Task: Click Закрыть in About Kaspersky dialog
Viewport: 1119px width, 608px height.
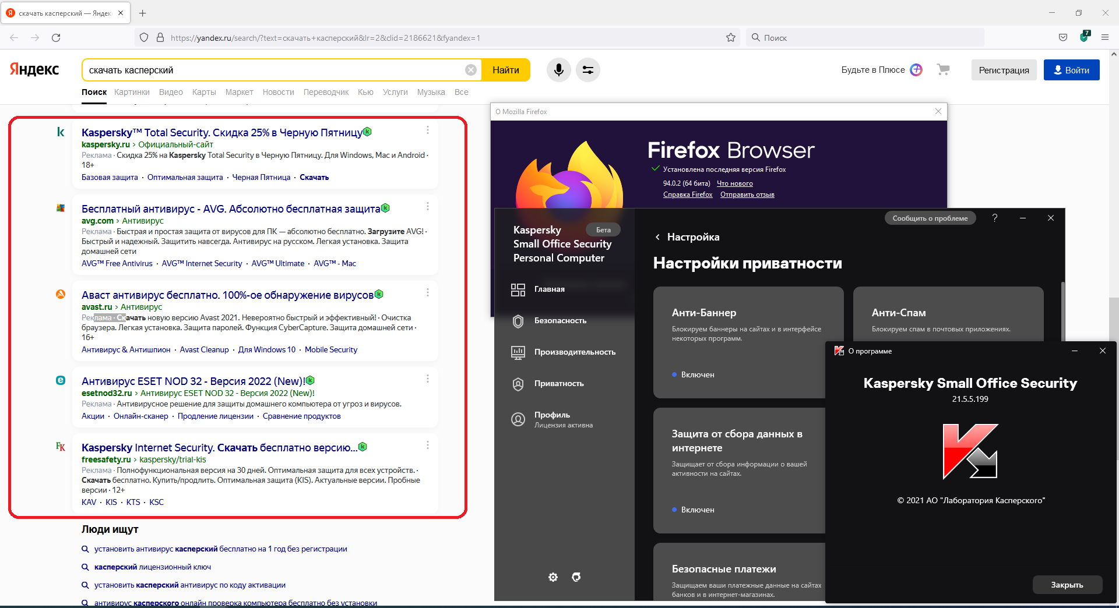Action: [1067, 585]
